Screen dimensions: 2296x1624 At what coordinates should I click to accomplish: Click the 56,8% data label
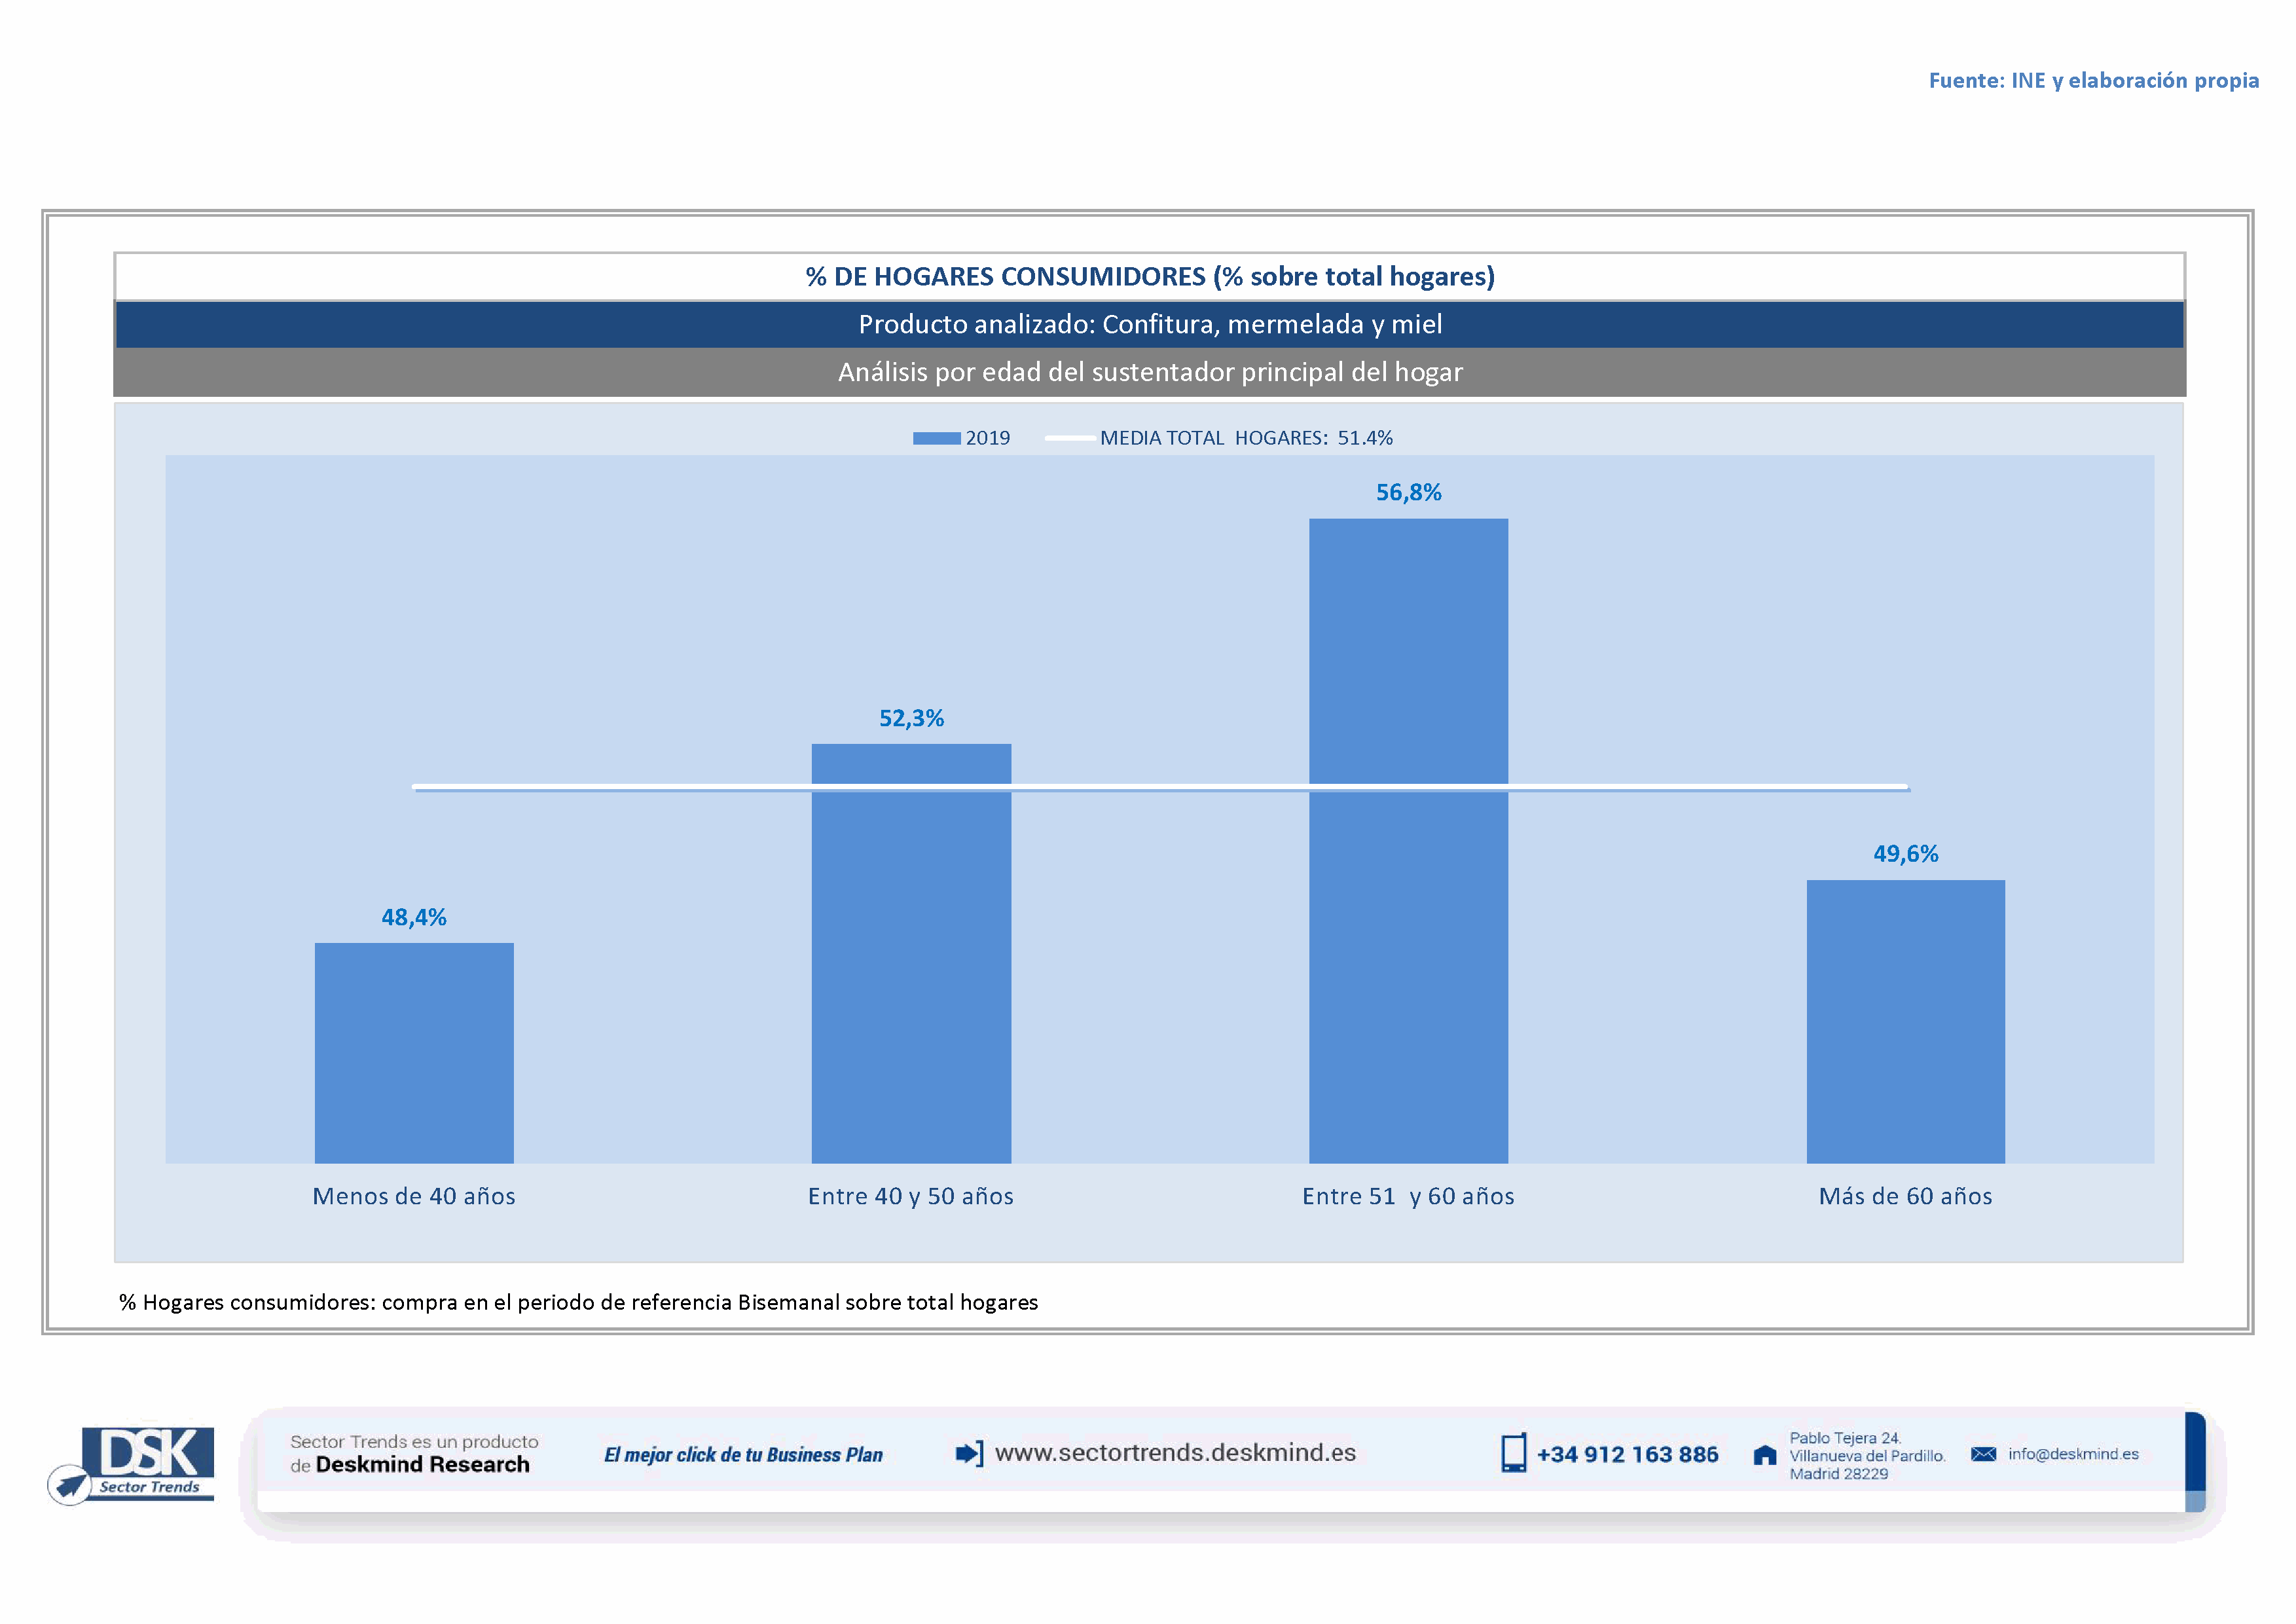click(x=1408, y=492)
